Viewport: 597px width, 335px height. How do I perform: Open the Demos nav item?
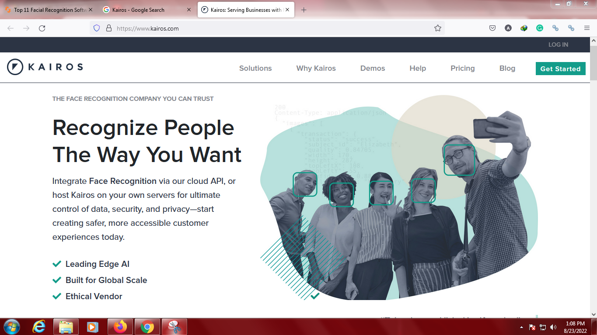pyautogui.click(x=373, y=68)
